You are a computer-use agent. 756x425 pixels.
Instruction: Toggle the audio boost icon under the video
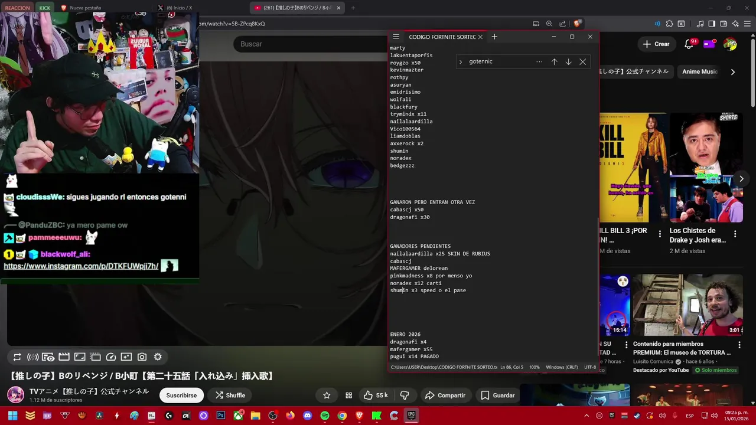click(x=33, y=357)
